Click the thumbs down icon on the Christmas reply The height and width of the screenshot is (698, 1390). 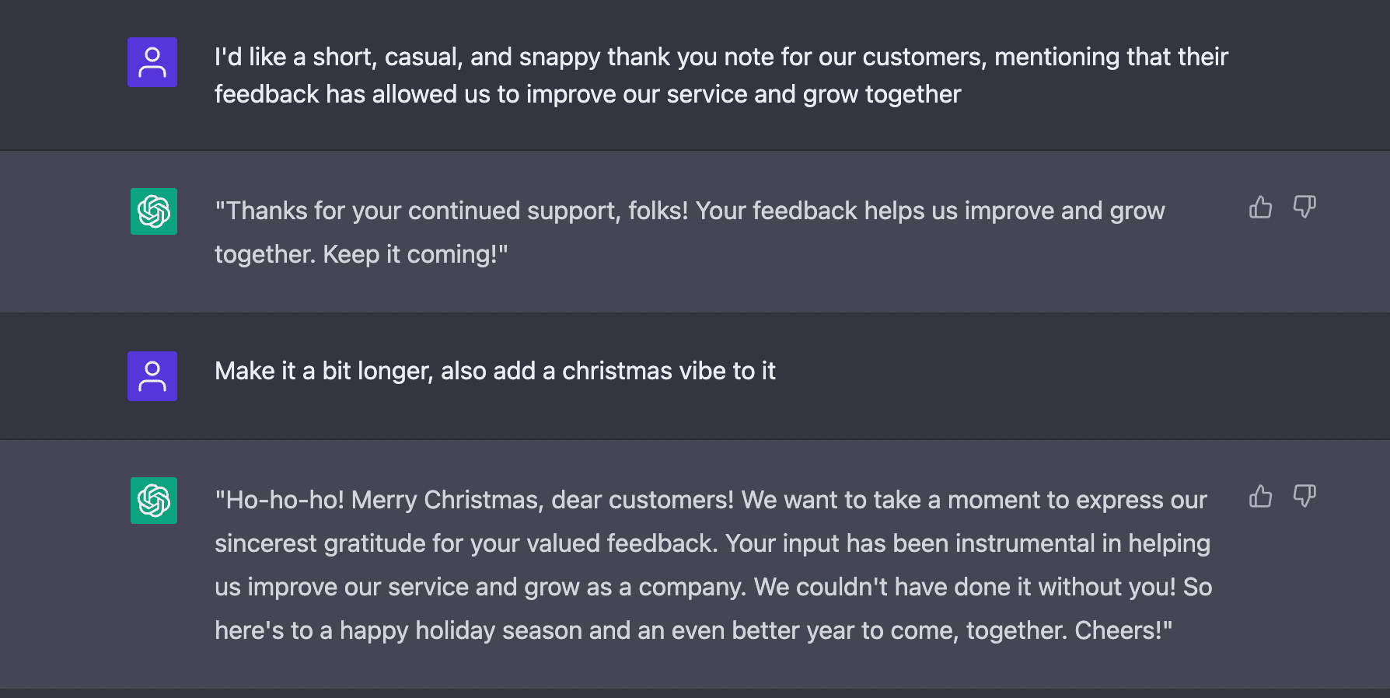(x=1304, y=497)
